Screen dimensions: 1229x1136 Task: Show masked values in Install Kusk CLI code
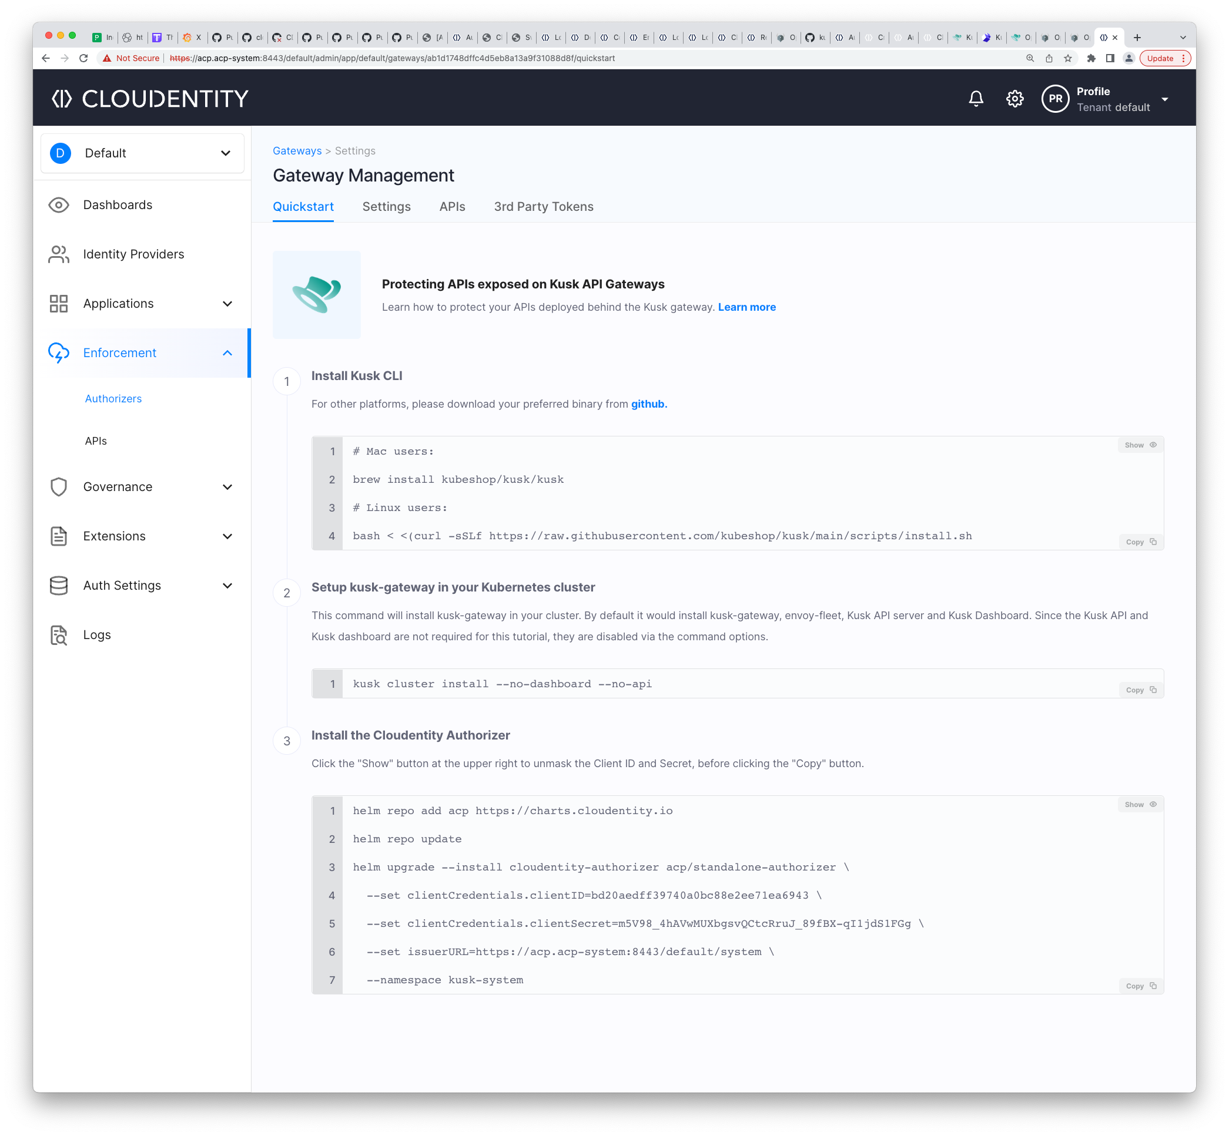(1140, 445)
